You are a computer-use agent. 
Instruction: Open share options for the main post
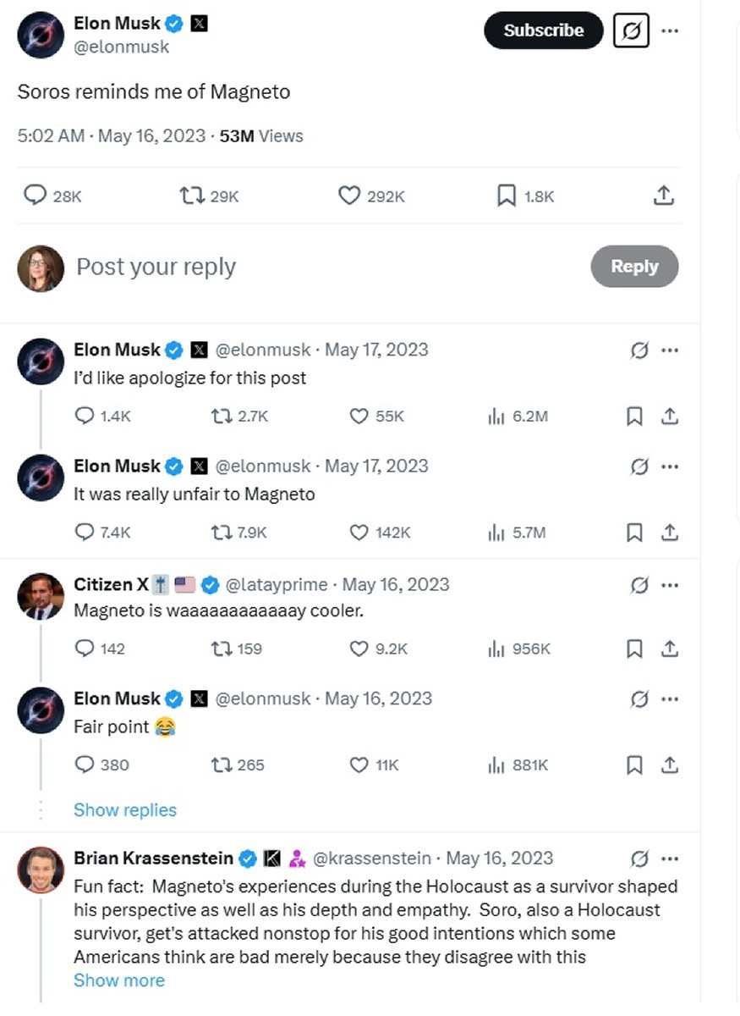pos(664,196)
